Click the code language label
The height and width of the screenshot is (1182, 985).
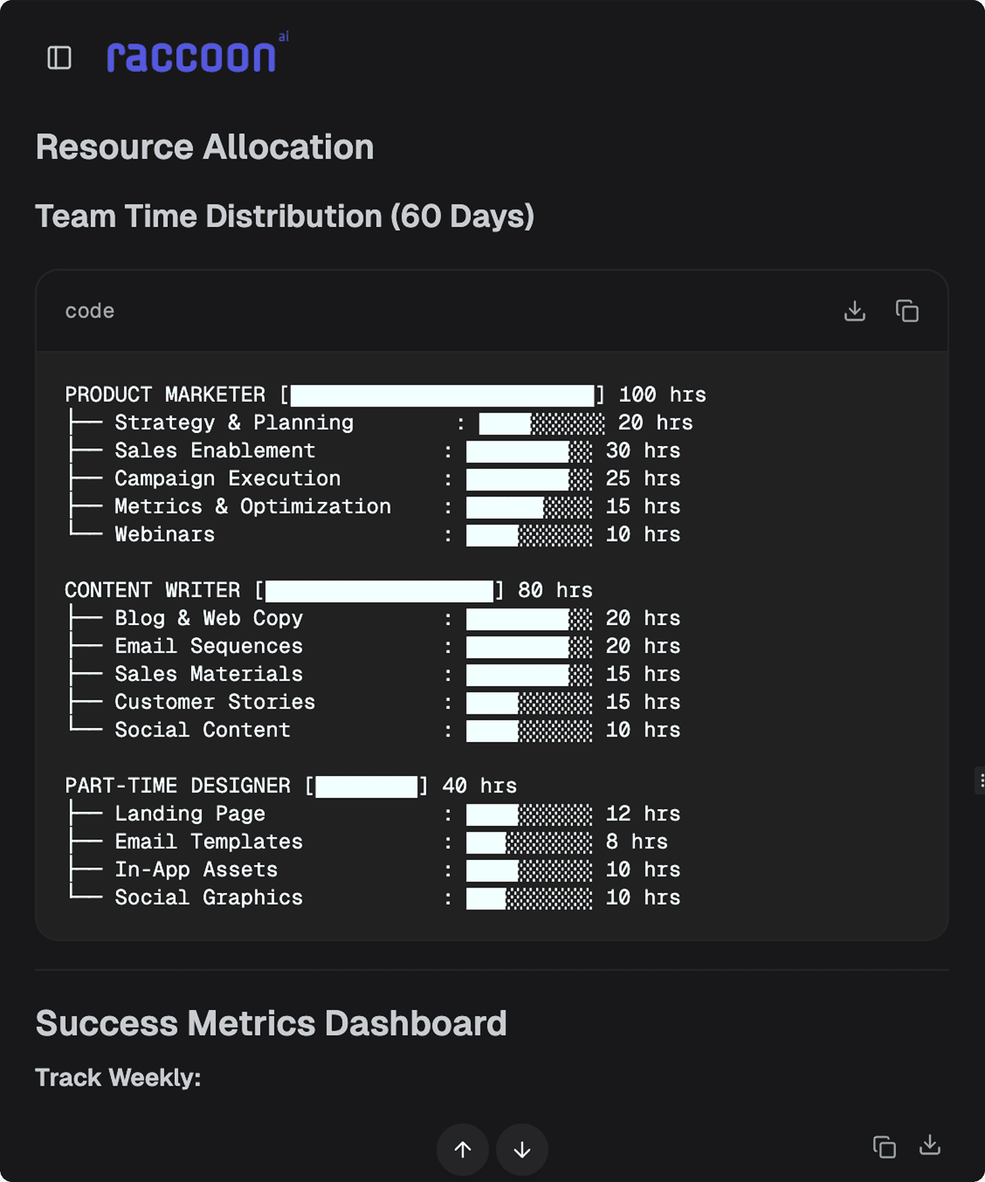[x=90, y=311]
